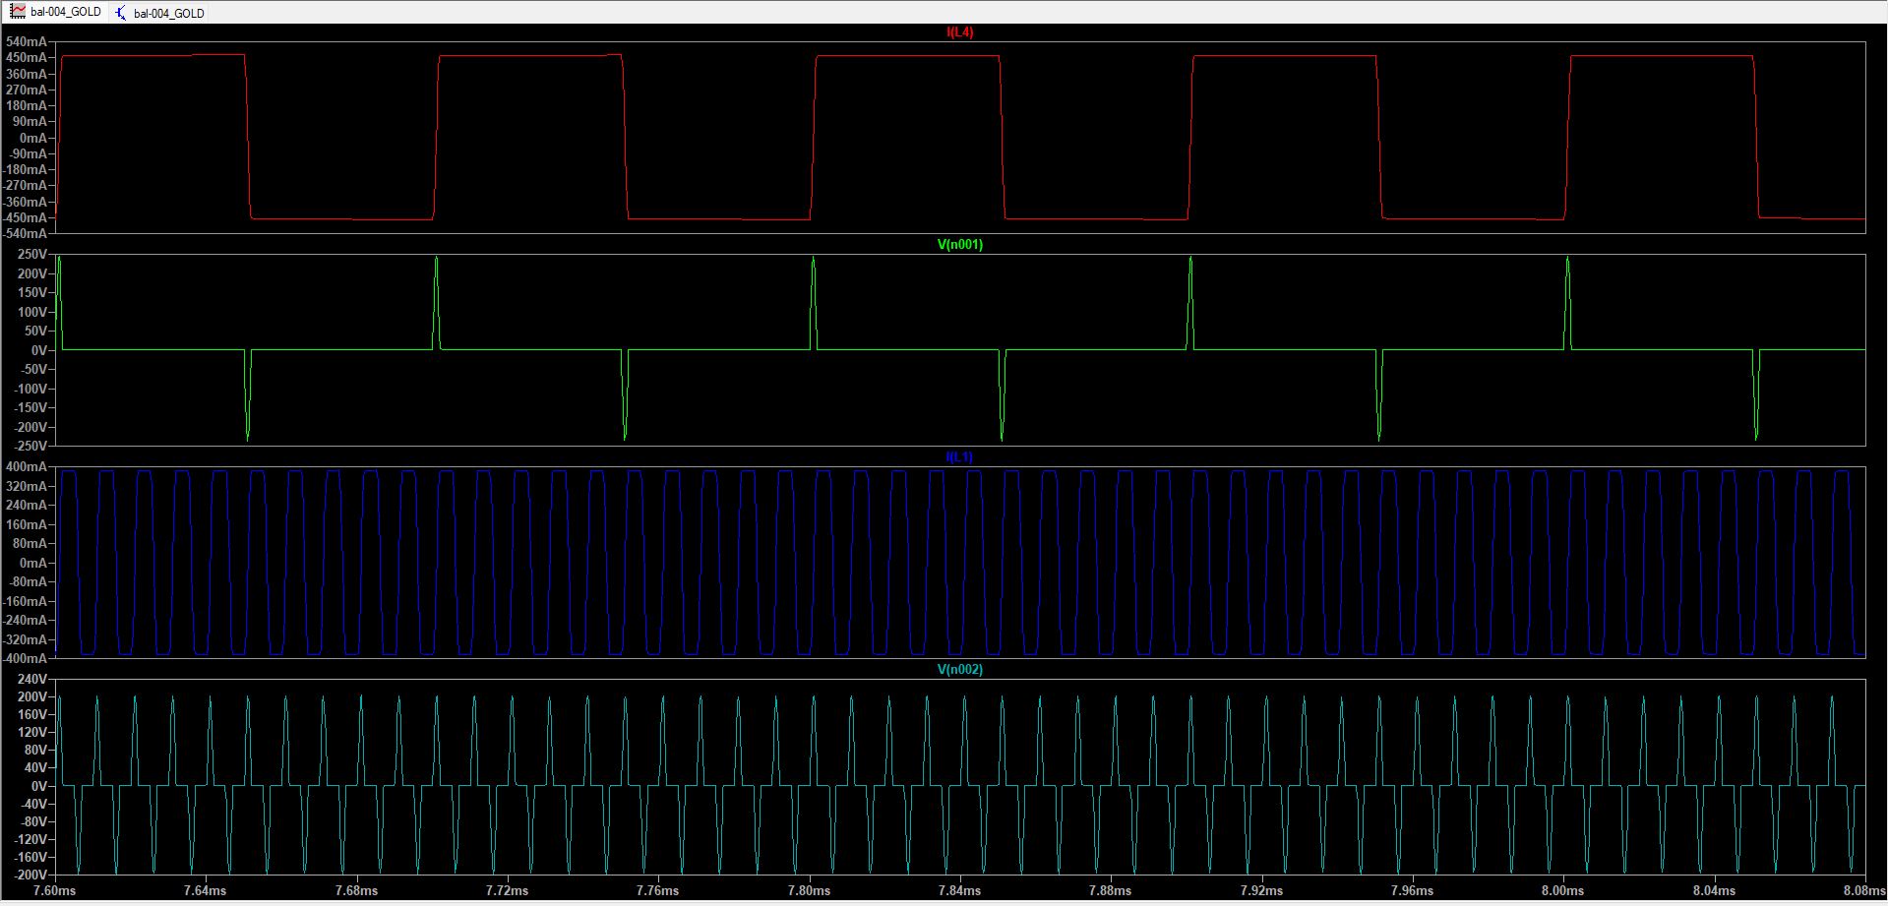This screenshot has height=906, width=1888.
Task: Click the 240V label on the V(n002) axis
Action: tap(31, 680)
